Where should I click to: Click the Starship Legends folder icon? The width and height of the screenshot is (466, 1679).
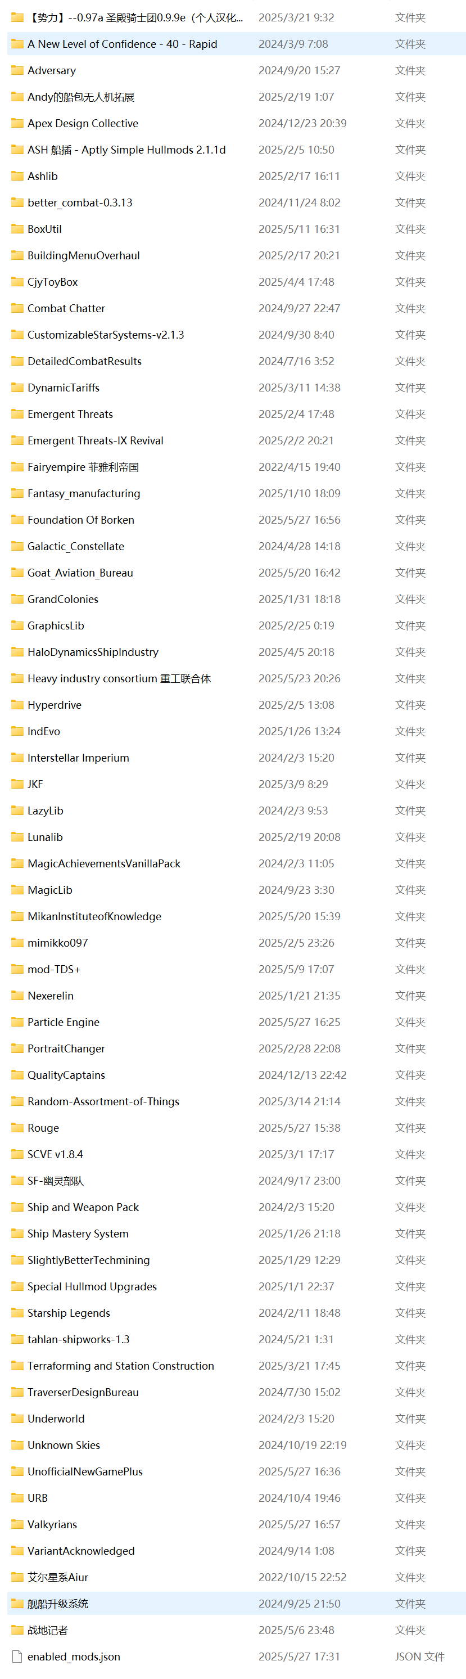[17, 1313]
